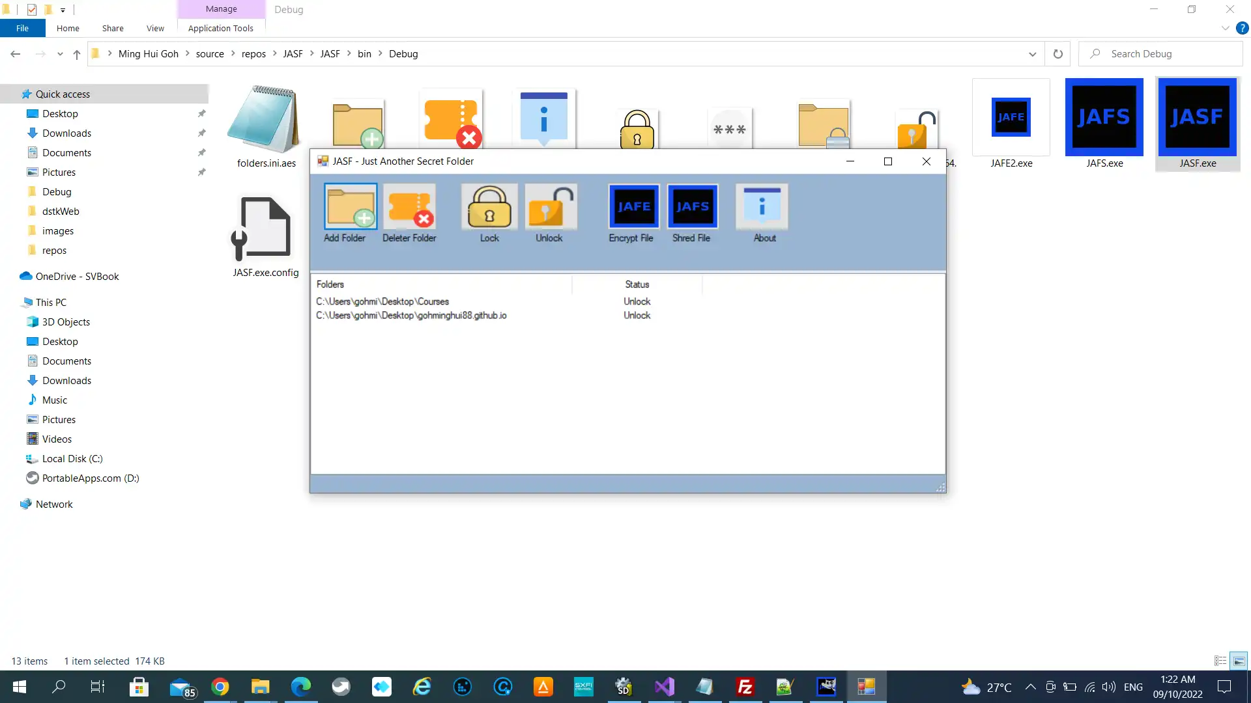
Task: Click the Unlock status for Courses folder
Action: click(637, 301)
